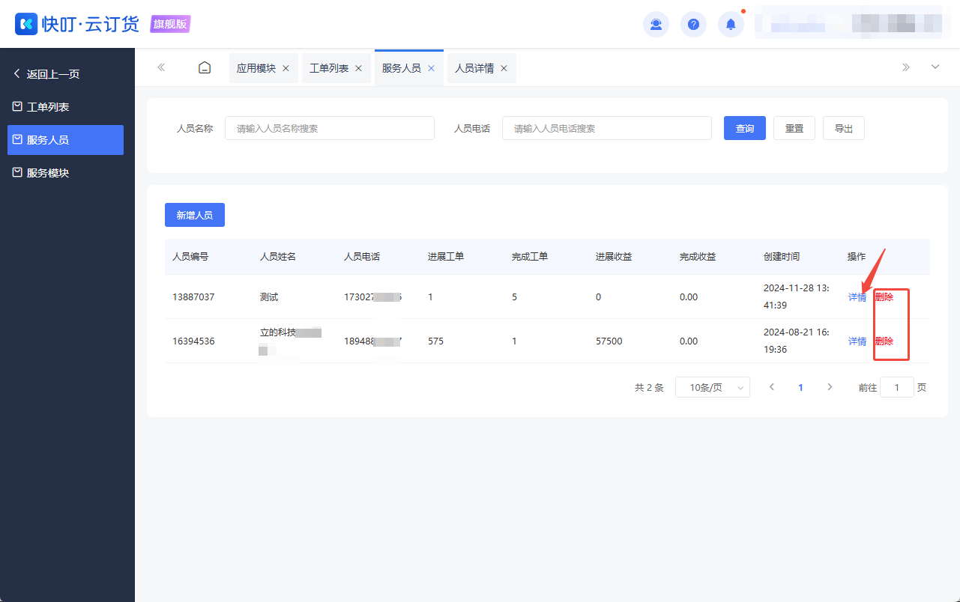Switch to the 人员详情 tab
960x602 pixels.
tap(474, 68)
